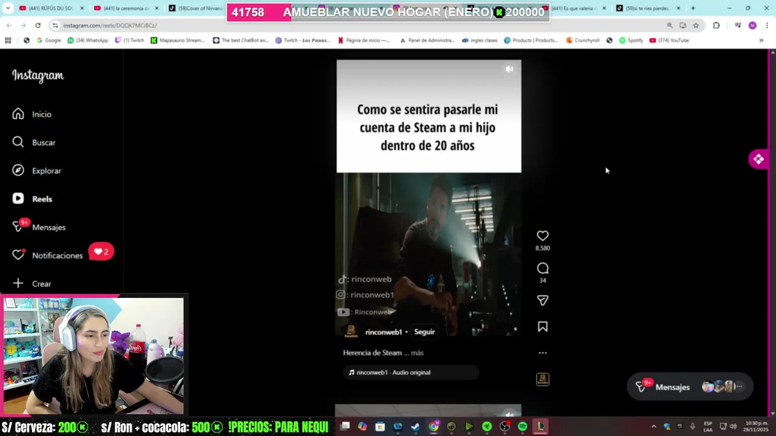Open Instagram Inicio home icon
Screen dimensions: 776x436
pyautogui.click(x=18, y=114)
